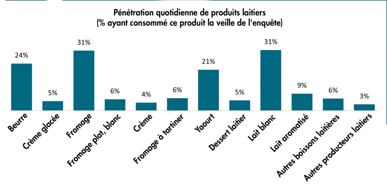Select the fourth bar of the chart
The width and height of the screenshot is (387, 189).
click(115, 105)
